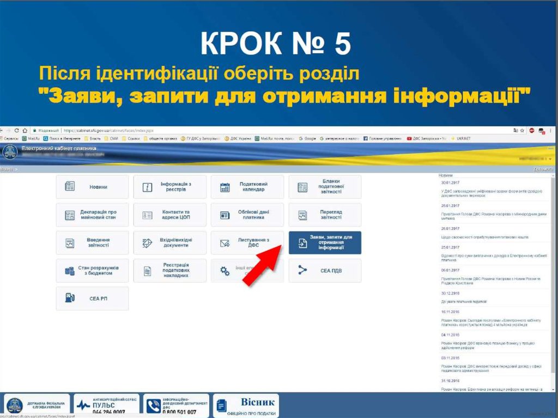Open the Google bookmark
558x418 pixels.
[307, 138]
